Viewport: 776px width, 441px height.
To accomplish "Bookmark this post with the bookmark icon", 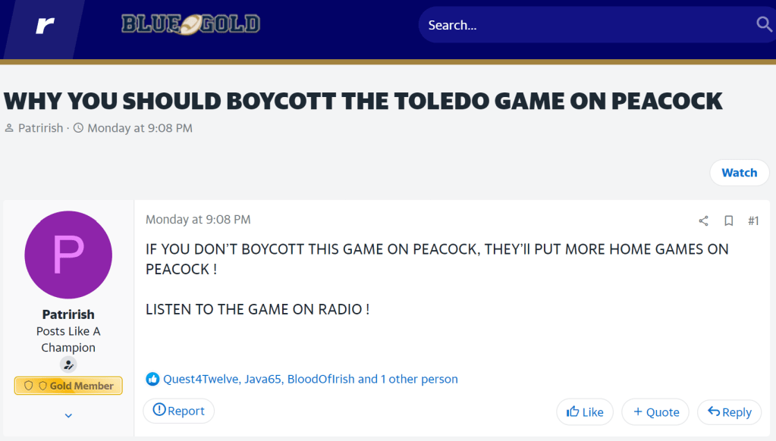I will [728, 221].
